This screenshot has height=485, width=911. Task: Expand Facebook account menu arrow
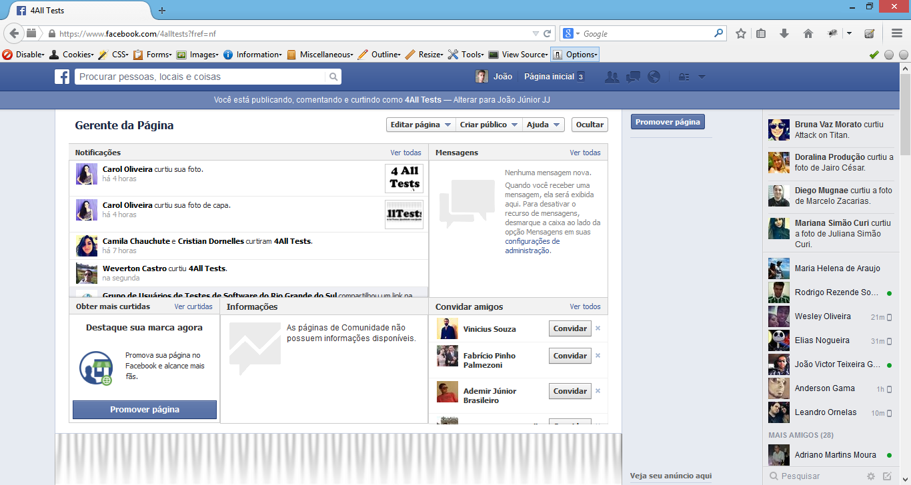702,77
